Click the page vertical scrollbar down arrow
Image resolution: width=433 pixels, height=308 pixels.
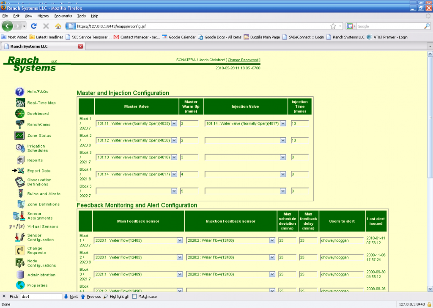[430, 289]
